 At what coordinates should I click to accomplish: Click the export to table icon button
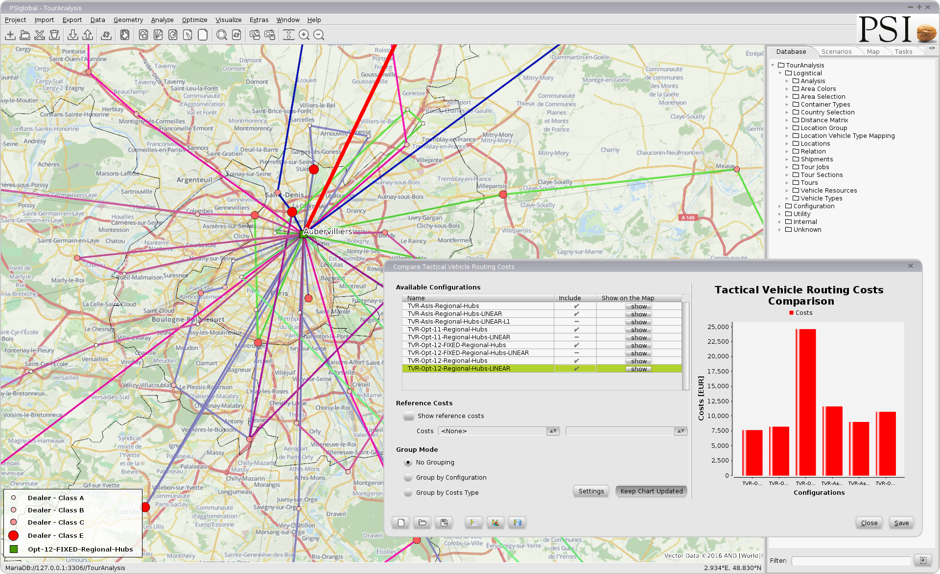click(474, 523)
